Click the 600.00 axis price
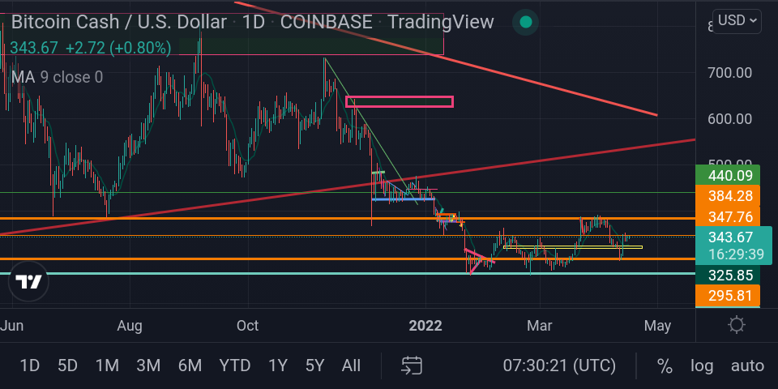This screenshot has height=389, width=778. [x=729, y=118]
